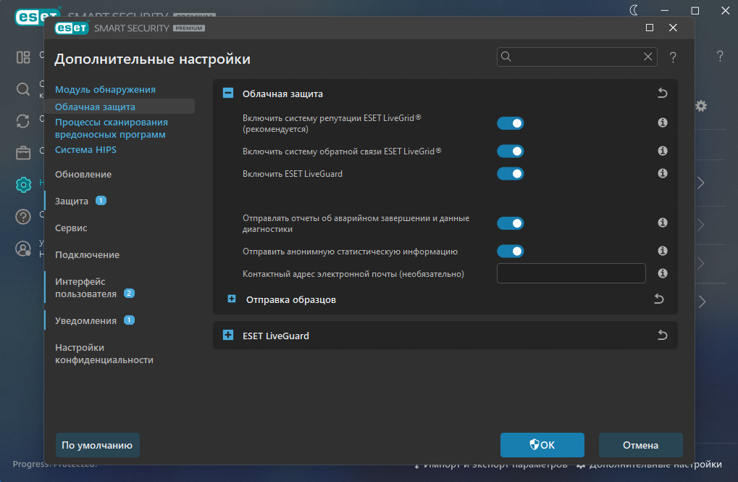Reset Отправка образцов section to defaults

click(x=659, y=299)
